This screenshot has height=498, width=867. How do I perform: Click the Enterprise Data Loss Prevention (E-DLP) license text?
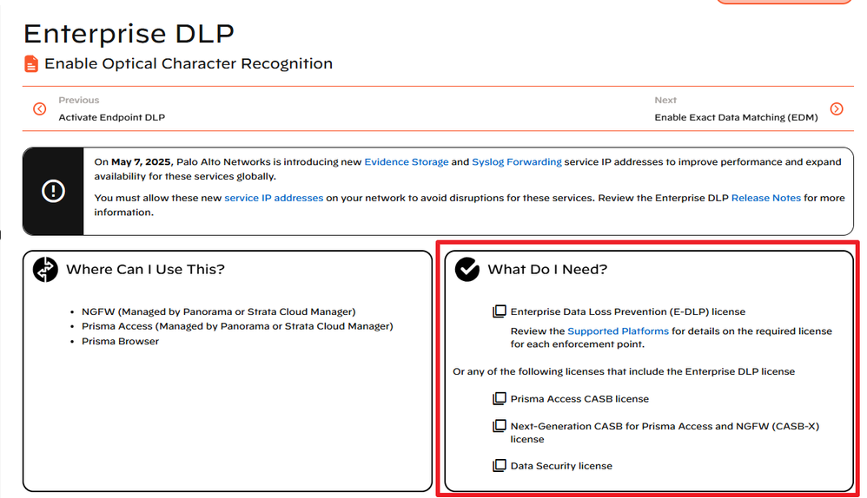pos(627,311)
